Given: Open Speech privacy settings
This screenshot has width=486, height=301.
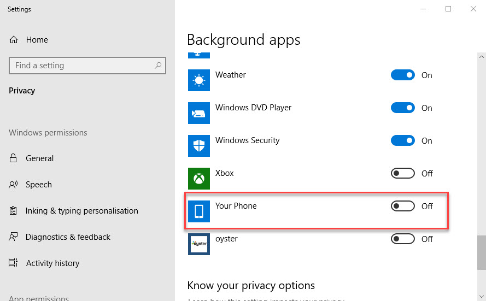Looking at the screenshot, I should (38, 185).
